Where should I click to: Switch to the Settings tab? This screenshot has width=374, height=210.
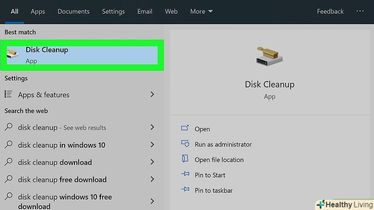114,11
